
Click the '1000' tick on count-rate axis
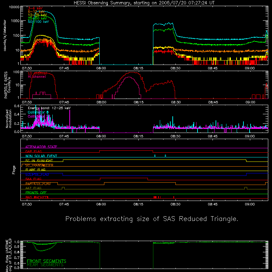pos(15,21)
